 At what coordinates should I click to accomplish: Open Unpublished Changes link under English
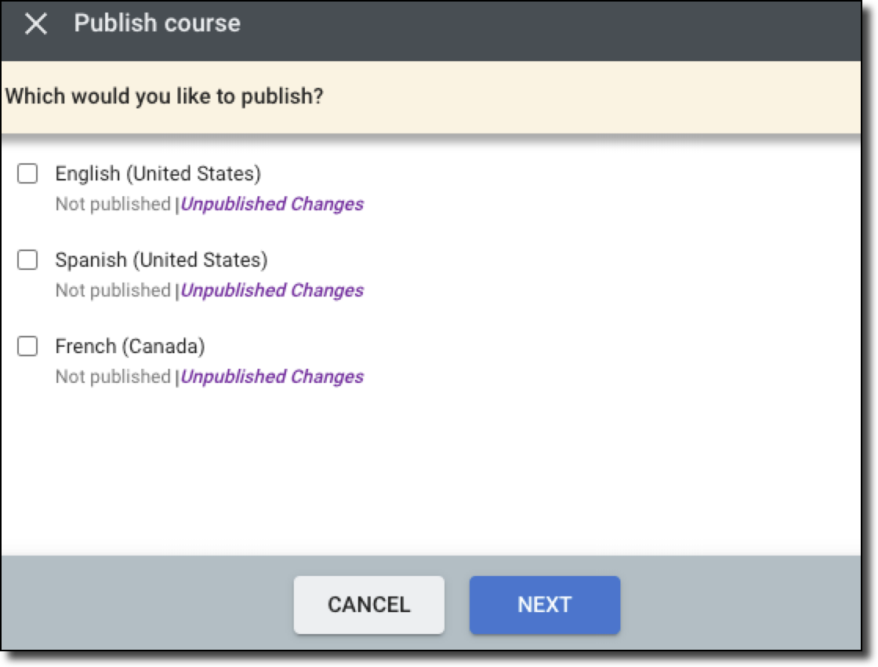click(x=272, y=204)
